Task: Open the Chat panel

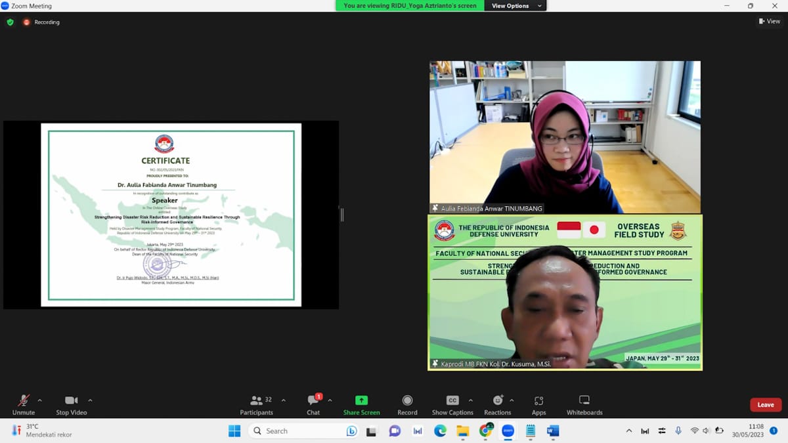Action: point(313,405)
